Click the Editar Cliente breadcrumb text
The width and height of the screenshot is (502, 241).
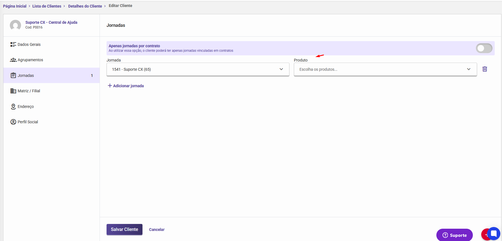point(121,6)
